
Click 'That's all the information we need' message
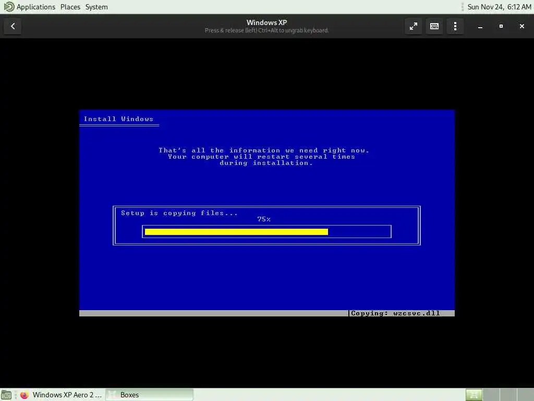(263, 150)
